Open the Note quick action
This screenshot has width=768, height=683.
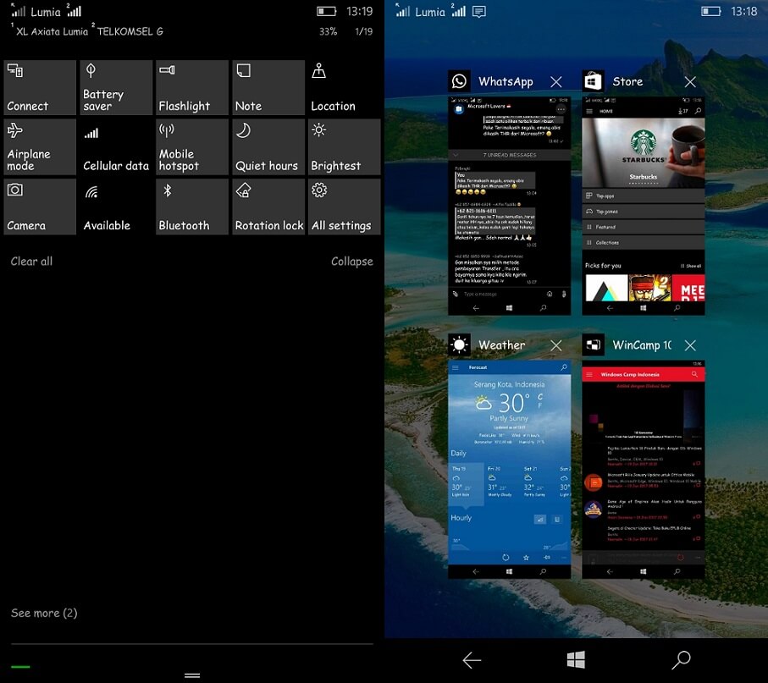click(268, 88)
